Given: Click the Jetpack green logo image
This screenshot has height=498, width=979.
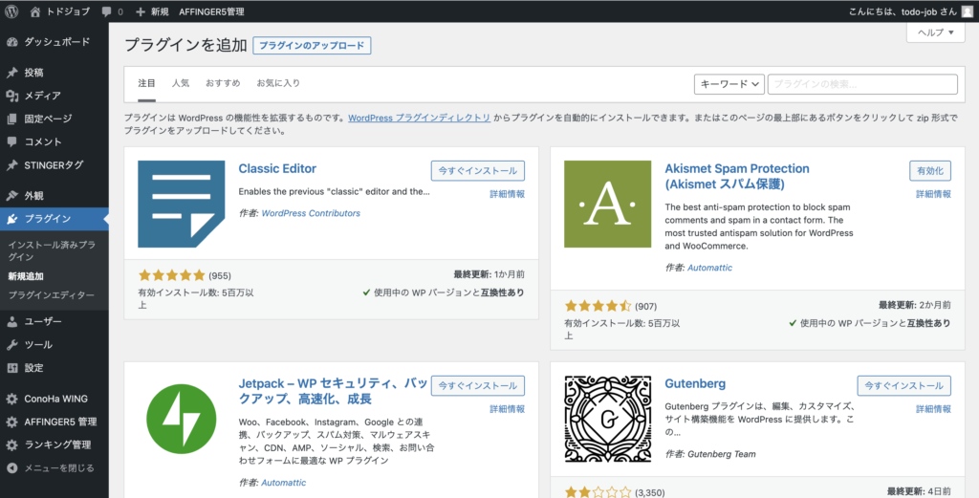Looking at the screenshot, I should (x=181, y=419).
